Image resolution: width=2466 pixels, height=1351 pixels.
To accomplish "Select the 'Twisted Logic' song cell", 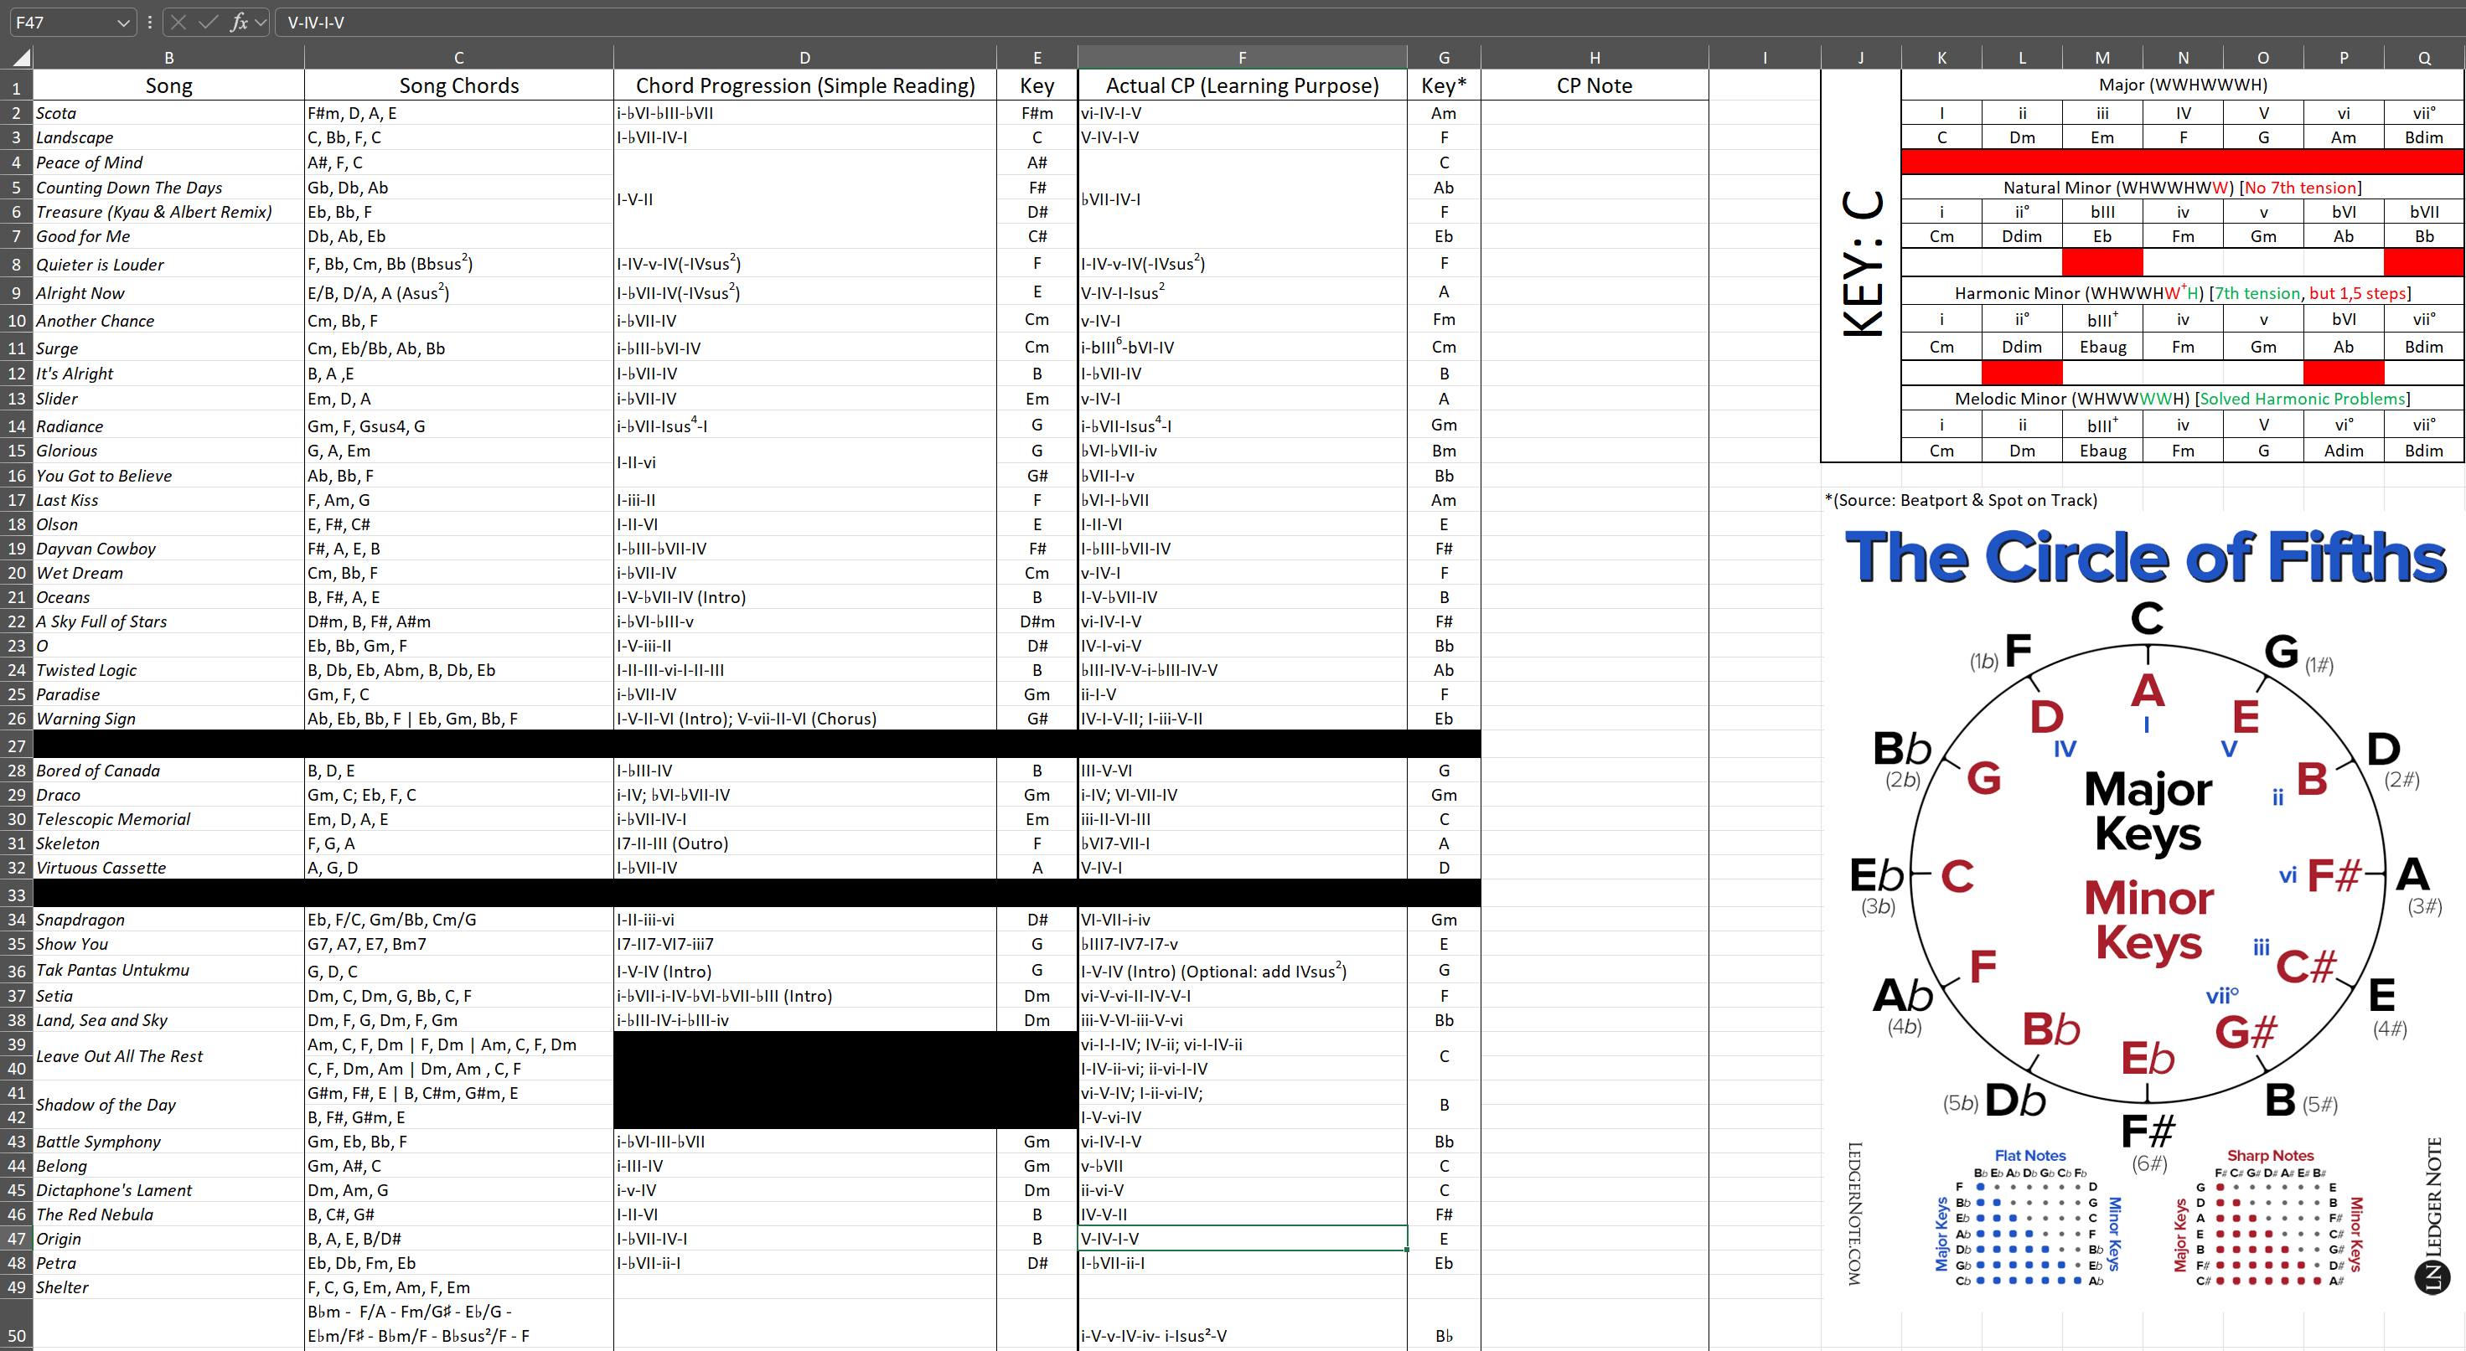I will click(x=169, y=670).
